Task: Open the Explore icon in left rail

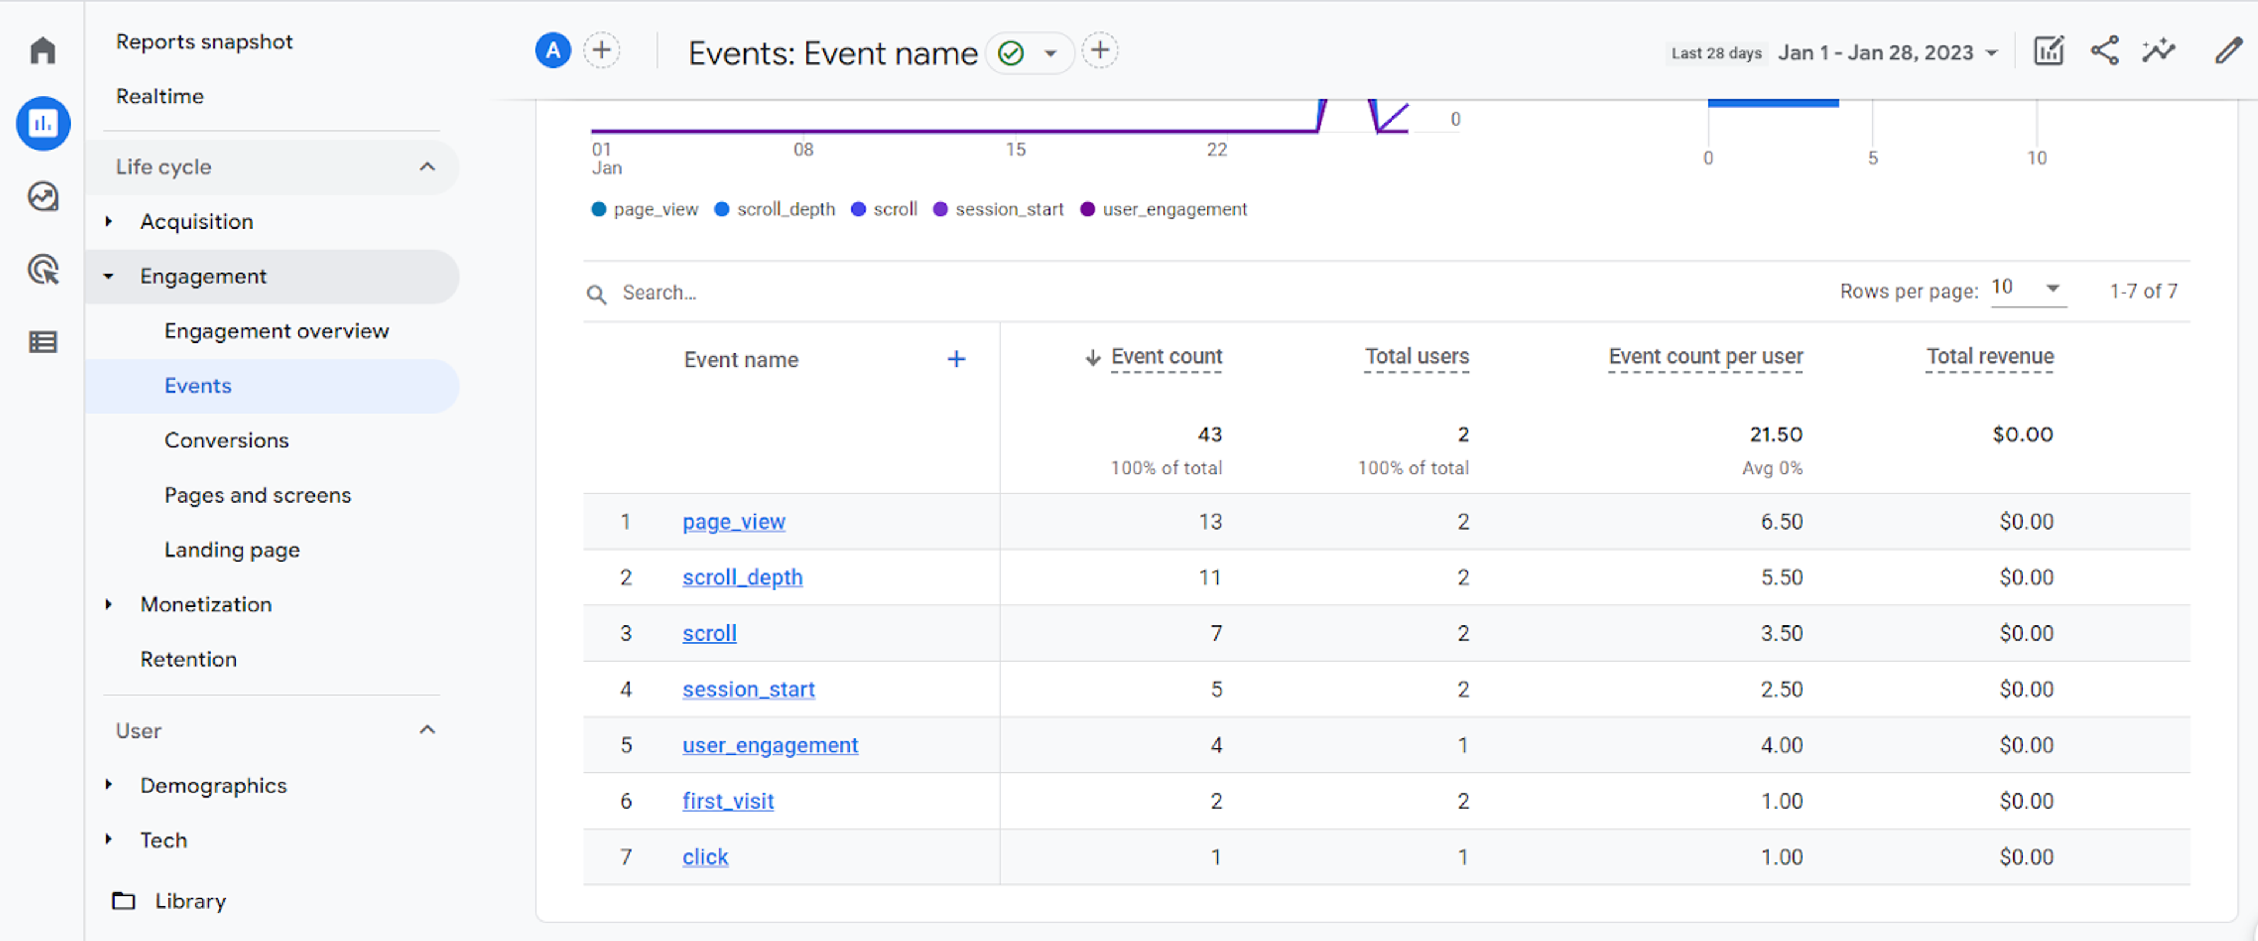Action: [x=42, y=196]
